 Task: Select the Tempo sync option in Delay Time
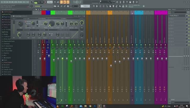point(28,22)
